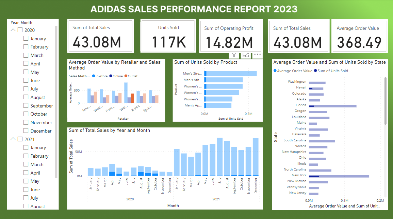Check the April checkbox under 2021

(x=26, y=173)
